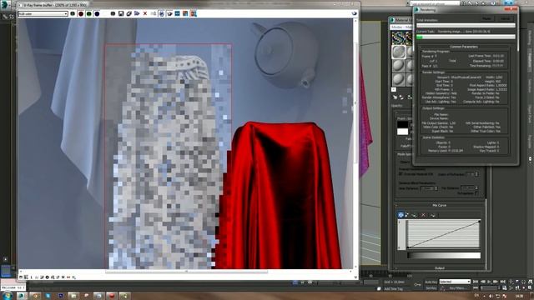
Task: Toggle Override Material IOR checkbox
Action: (x=400, y=174)
